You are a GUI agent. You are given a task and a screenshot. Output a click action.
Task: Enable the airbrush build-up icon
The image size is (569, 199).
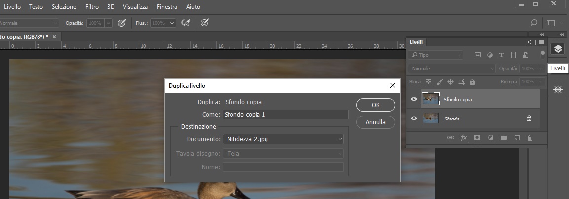186,23
